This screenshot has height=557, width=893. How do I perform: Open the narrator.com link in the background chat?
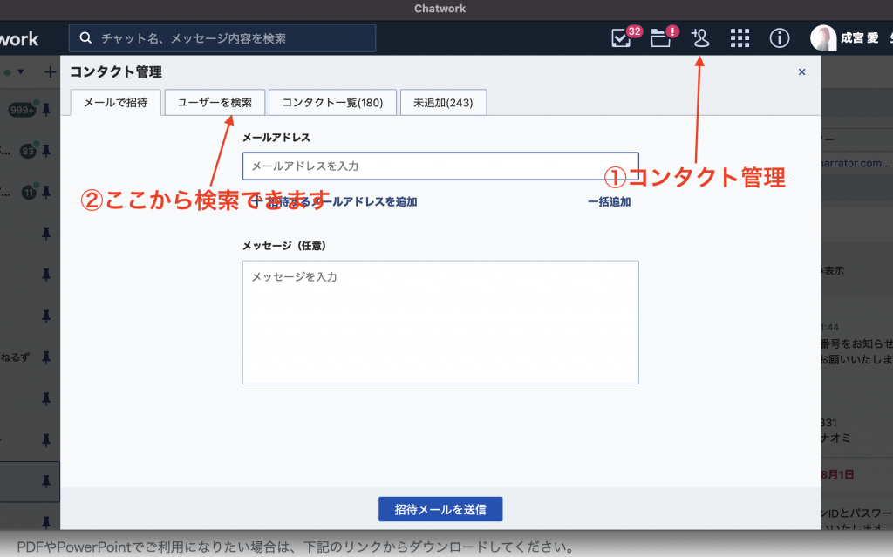pos(855,164)
